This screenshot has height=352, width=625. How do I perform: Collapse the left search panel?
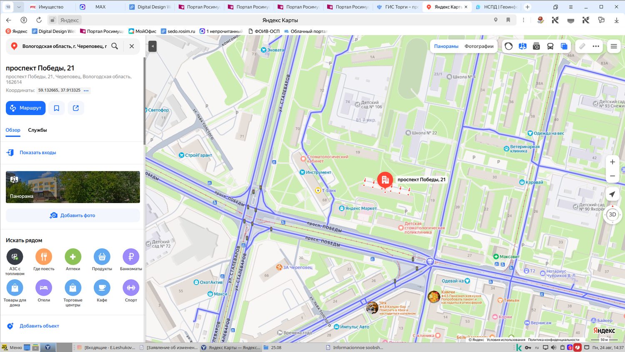[x=152, y=46]
